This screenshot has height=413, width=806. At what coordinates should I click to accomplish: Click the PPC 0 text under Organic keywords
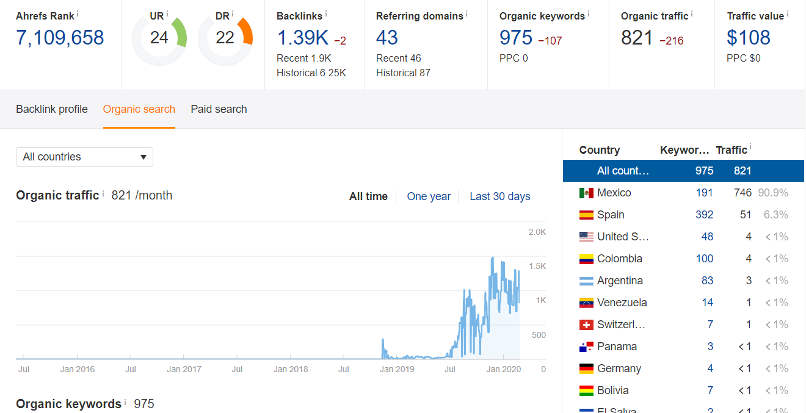[x=514, y=59]
